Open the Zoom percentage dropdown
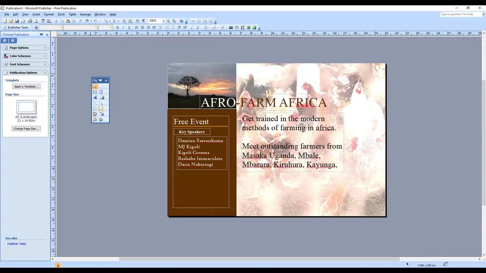 pyautogui.click(x=163, y=21)
